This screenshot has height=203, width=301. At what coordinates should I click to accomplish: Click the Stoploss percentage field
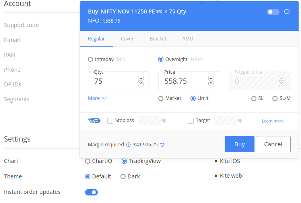pos(150,121)
